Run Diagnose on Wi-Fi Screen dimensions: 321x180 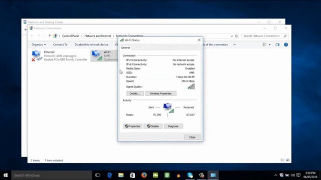click(173, 126)
